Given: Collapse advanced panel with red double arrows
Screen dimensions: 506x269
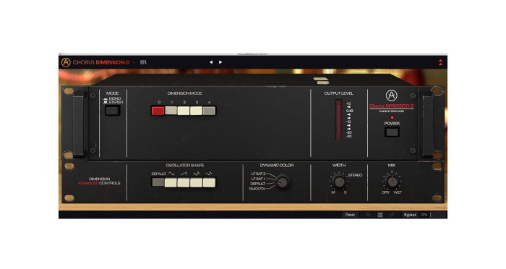Looking at the screenshot, I should pyautogui.click(x=440, y=62).
